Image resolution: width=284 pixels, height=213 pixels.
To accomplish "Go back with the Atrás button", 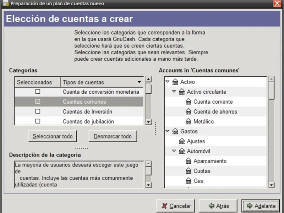I will pos(218,206).
